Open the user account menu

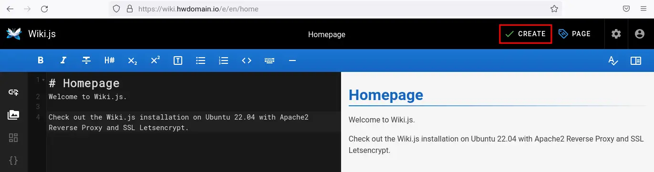tap(640, 34)
